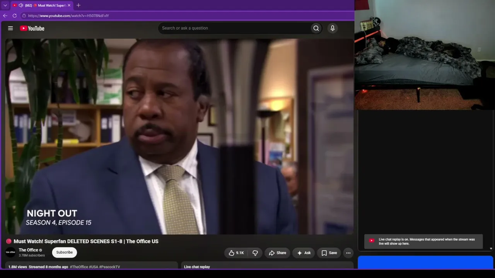Open The Office channel name link
The width and height of the screenshot is (495, 278).
pos(28,250)
